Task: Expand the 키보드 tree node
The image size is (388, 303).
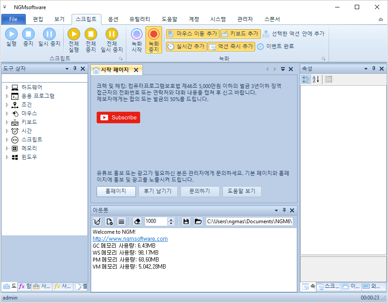Action: (7, 122)
